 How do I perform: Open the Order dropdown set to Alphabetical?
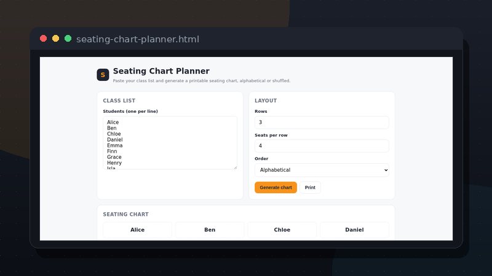click(322, 170)
